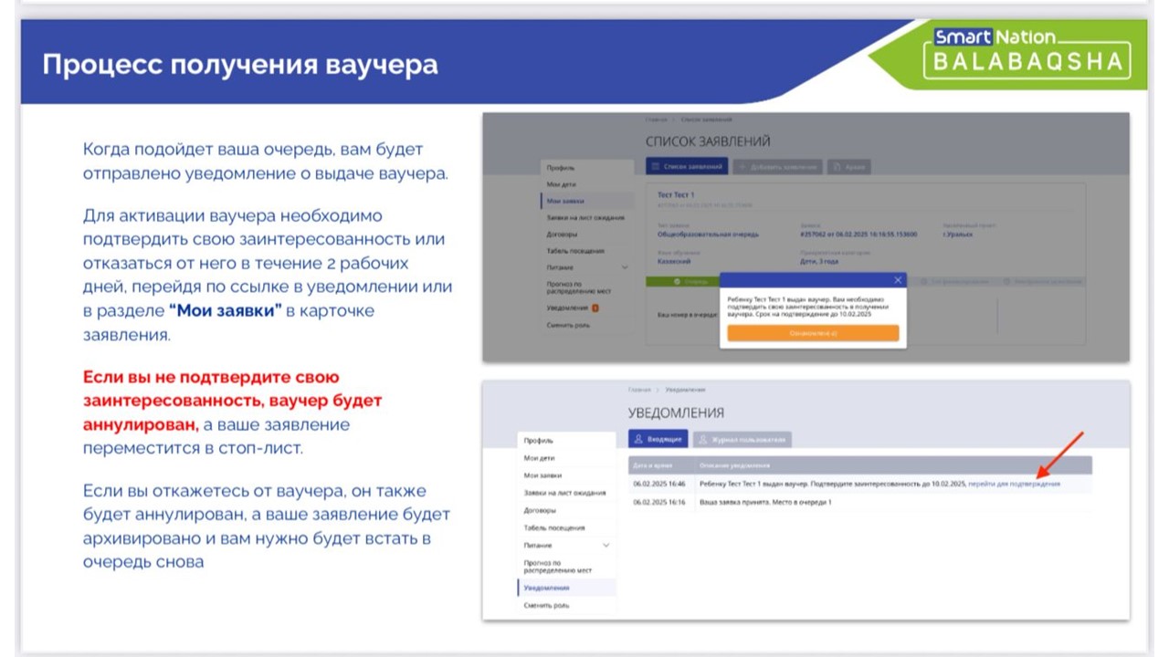
Task: Click the Smart Nation Balabaqsha logo
Action: (x=1027, y=51)
